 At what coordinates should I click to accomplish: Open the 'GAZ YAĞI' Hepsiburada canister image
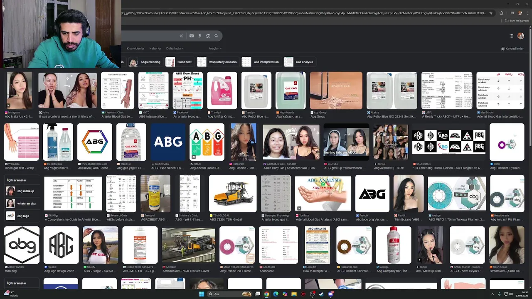pyautogui.click(x=291, y=91)
